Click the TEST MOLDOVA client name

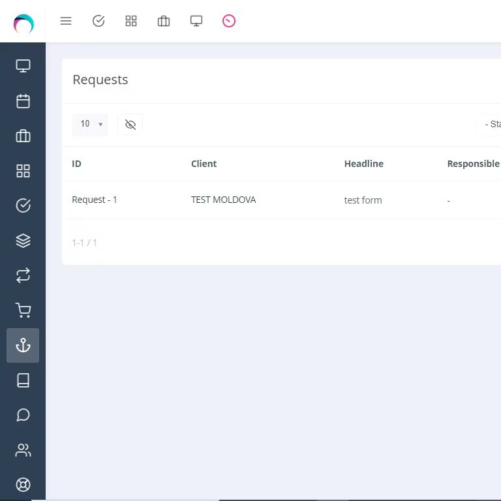click(x=223, y=200)
